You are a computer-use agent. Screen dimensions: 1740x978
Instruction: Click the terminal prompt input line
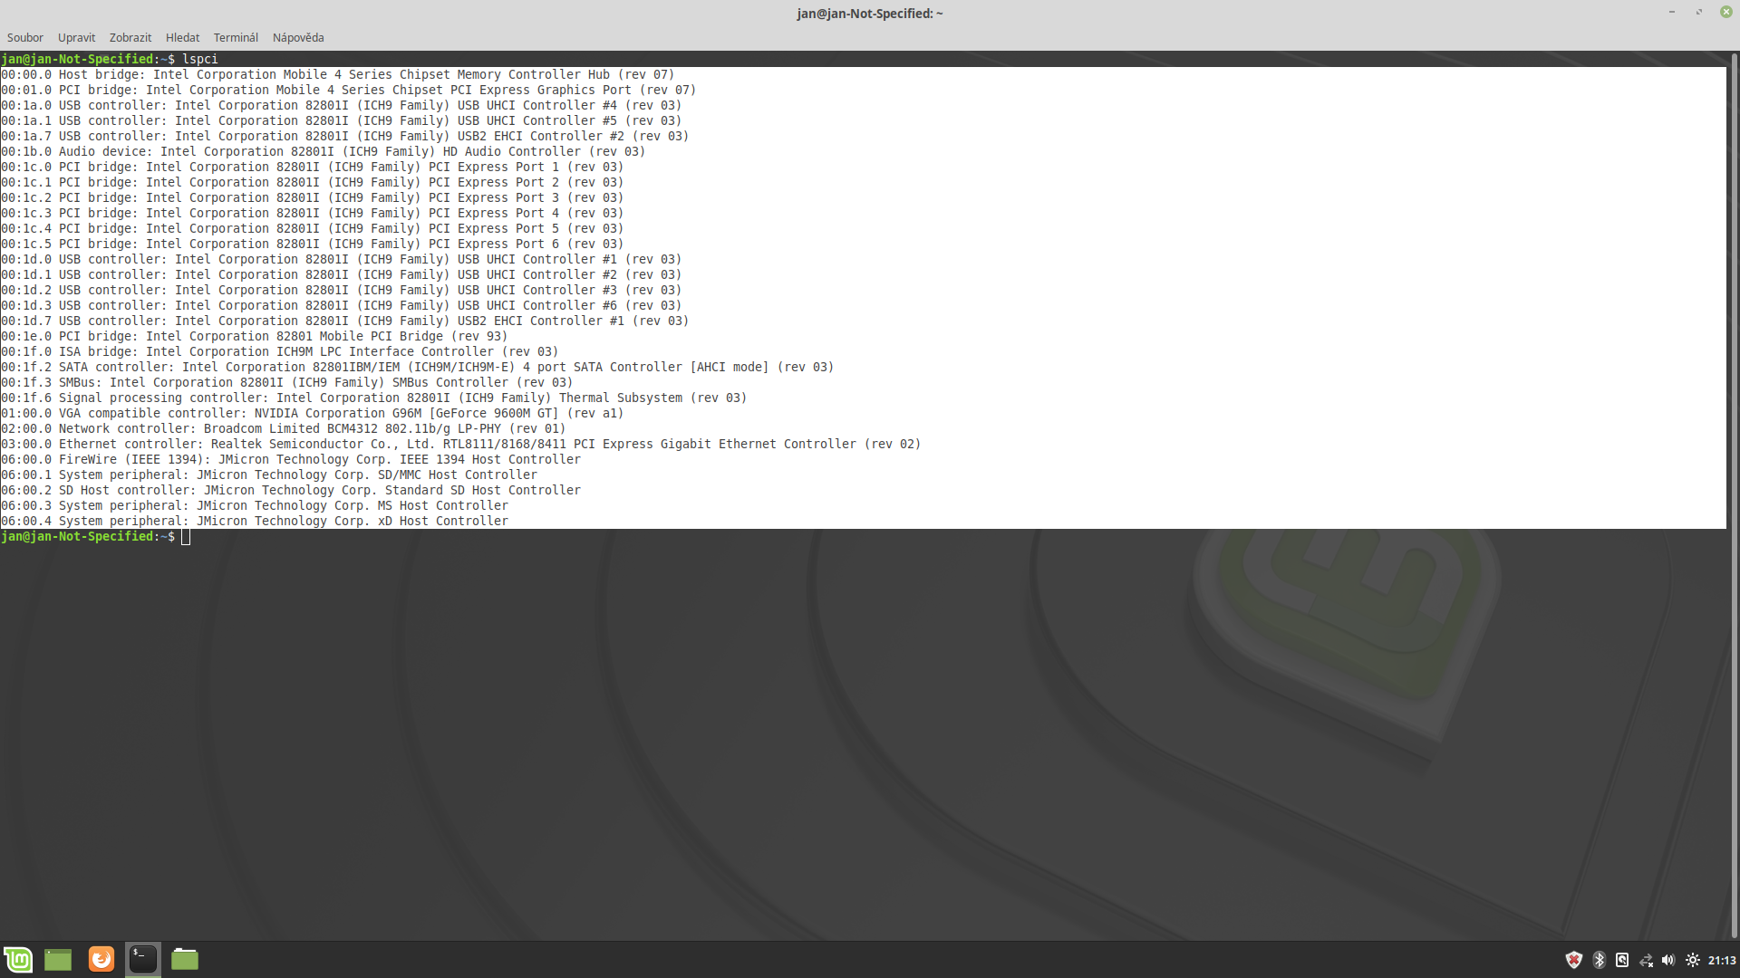pos(544,537)
